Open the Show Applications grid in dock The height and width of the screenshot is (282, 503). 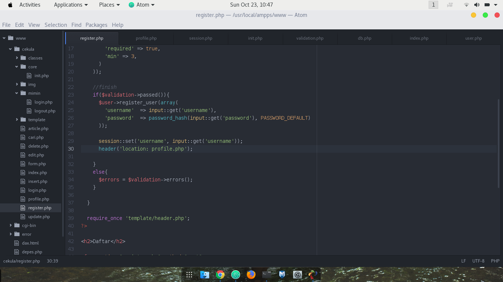pos(189,275)
